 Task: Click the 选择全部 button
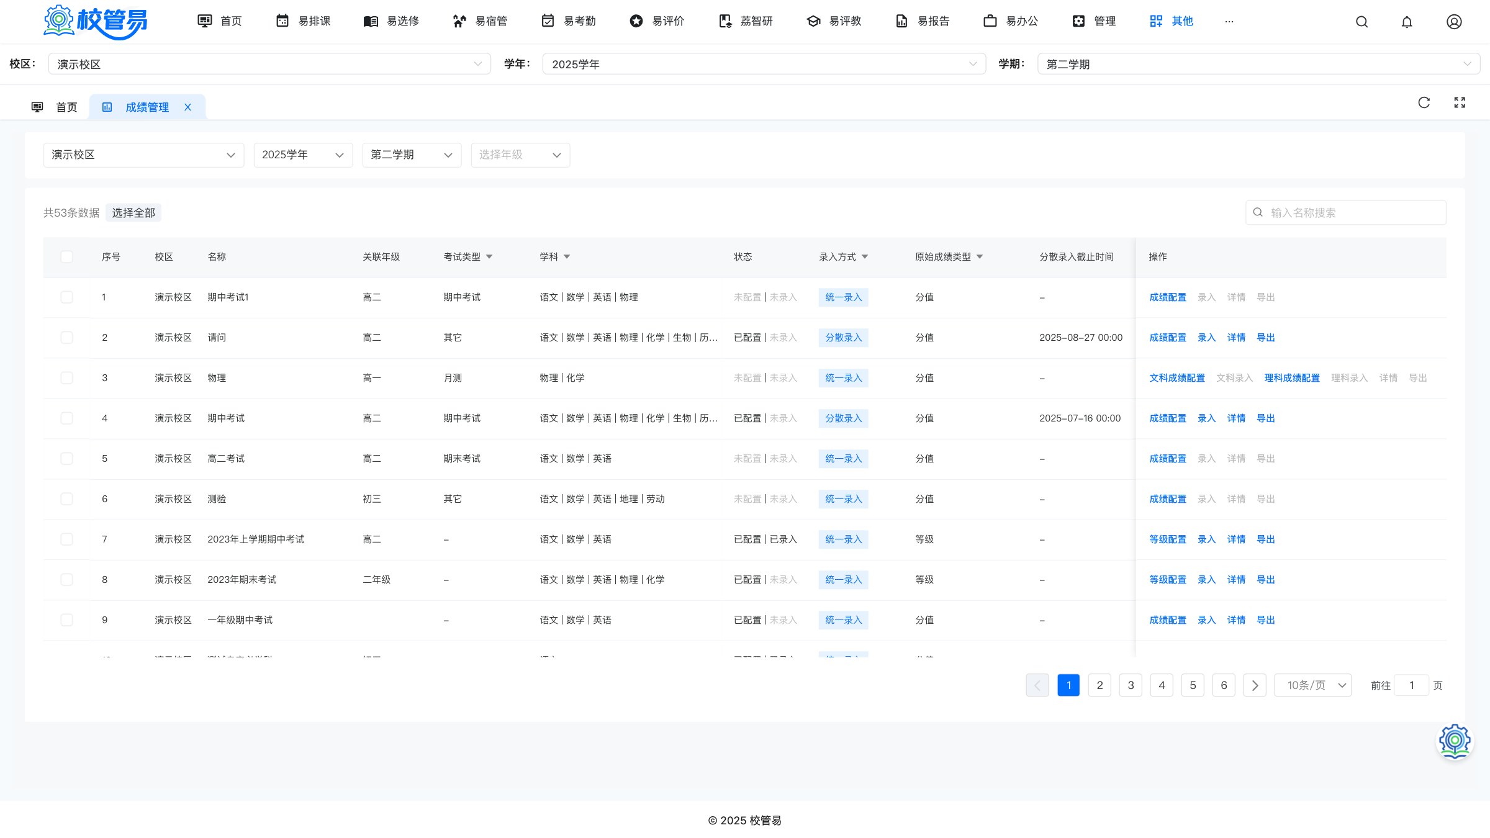[133, 213]
